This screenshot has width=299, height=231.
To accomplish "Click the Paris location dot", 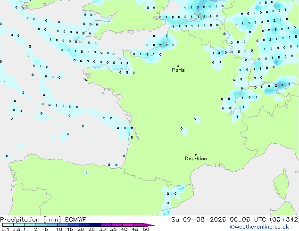I will coord(178,66).
